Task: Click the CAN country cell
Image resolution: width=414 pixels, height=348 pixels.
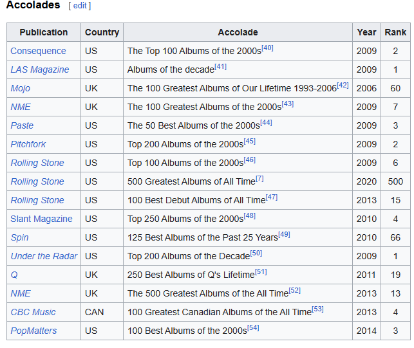Action: click(102, 312)
